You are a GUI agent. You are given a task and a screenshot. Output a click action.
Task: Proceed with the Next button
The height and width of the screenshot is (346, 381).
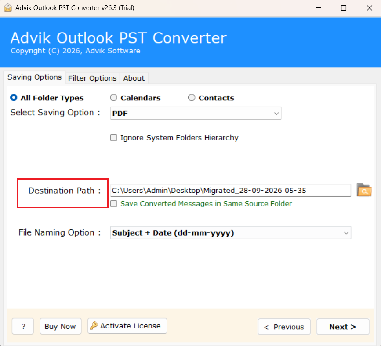(x=343, y=327)
